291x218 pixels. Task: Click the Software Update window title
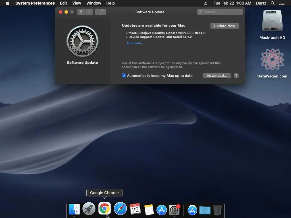point(150,12)
